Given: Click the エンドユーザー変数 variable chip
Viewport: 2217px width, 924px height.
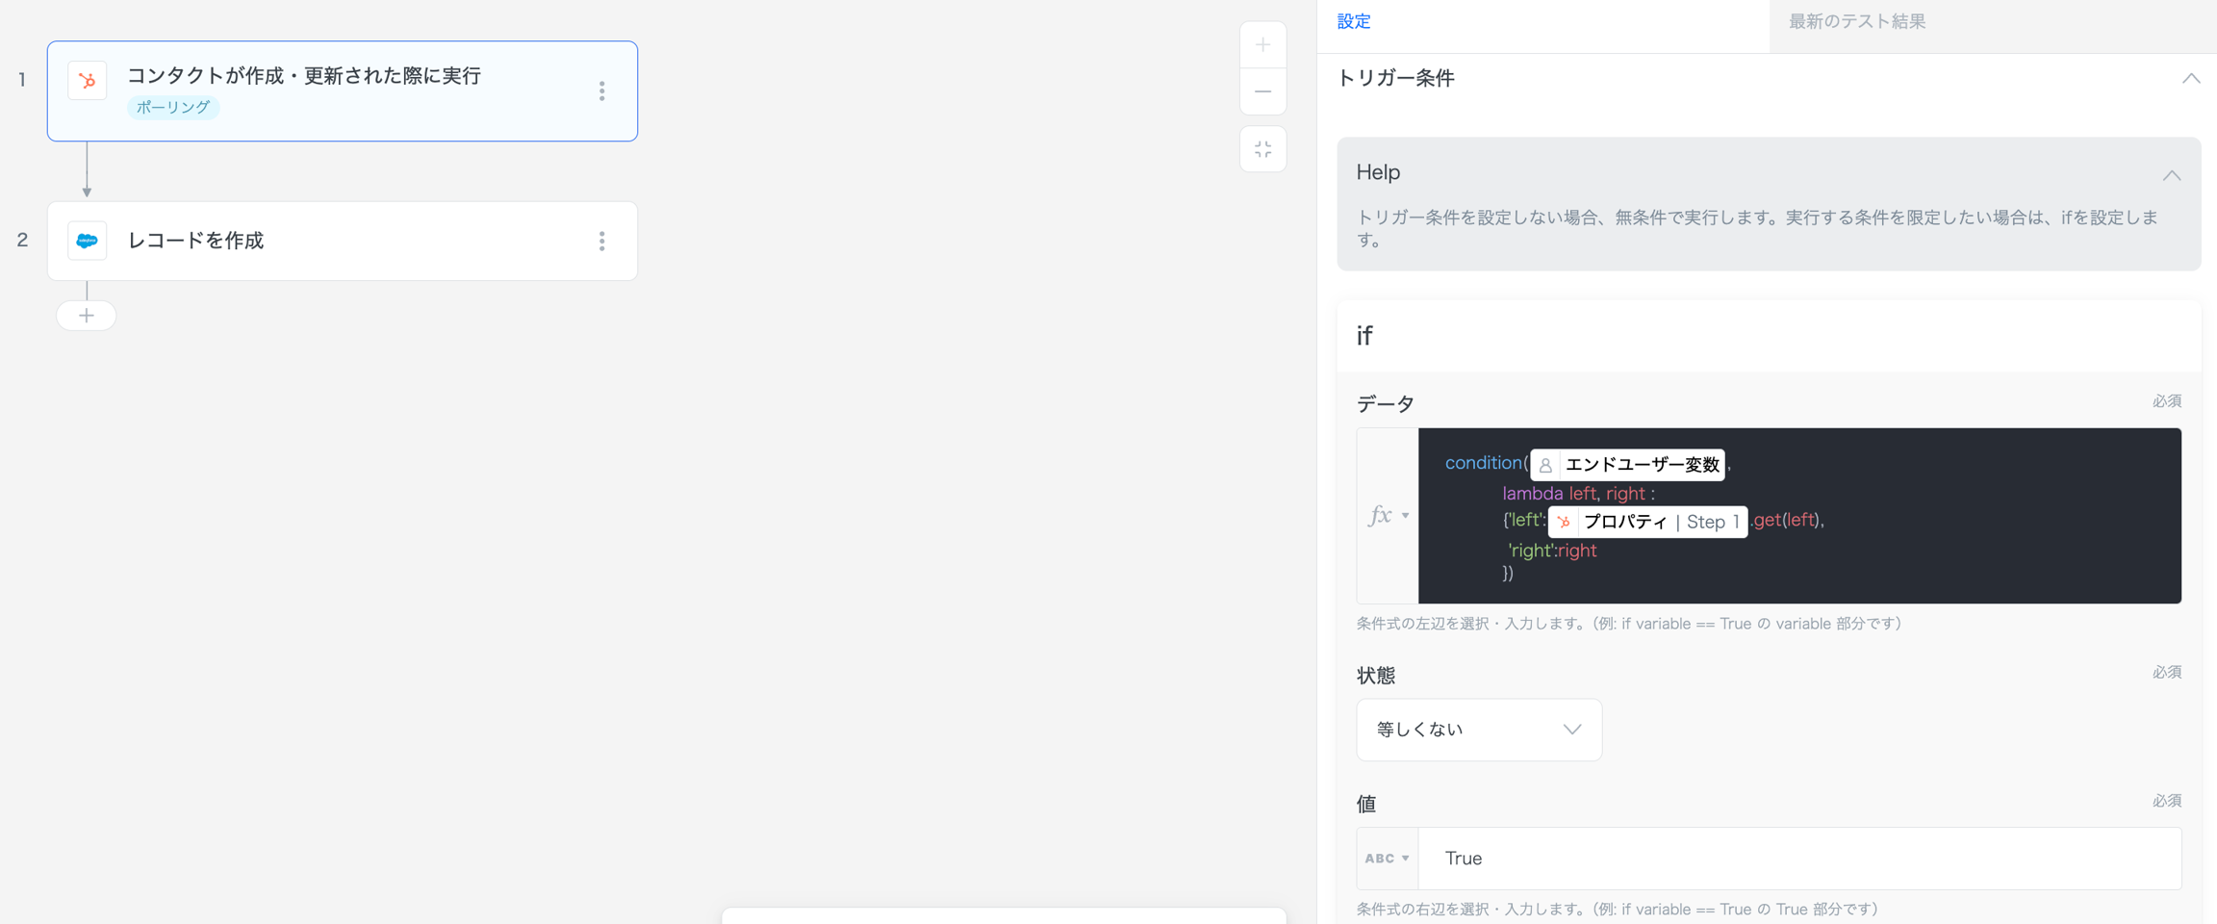Looking at the screenshot, I should (1627, 465).
